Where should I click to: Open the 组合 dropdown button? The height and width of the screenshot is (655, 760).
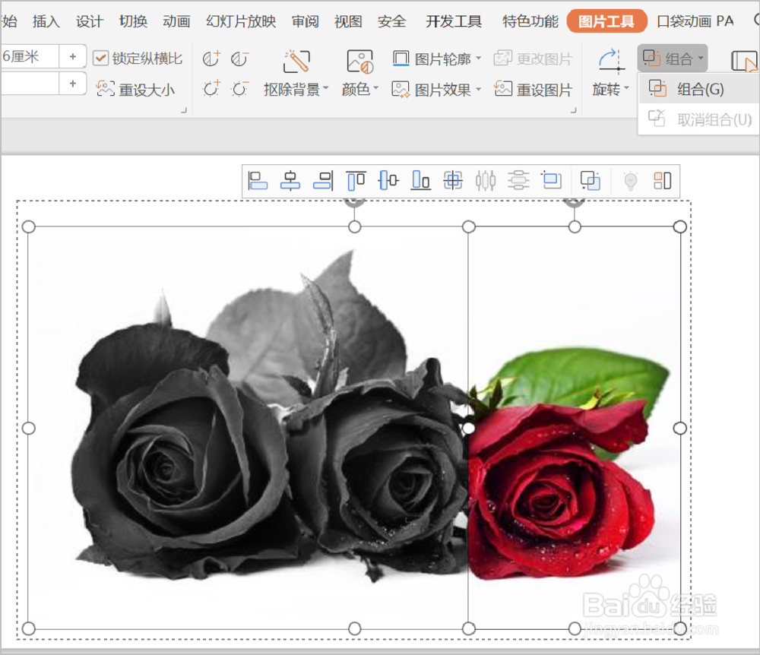pos(673,59)
